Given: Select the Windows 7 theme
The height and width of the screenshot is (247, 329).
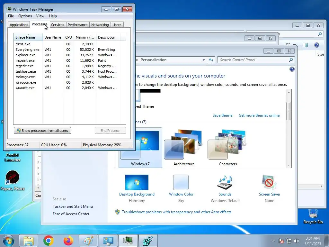Looking at the screenshot, I should pyautogui.click(x=140, y=148).
